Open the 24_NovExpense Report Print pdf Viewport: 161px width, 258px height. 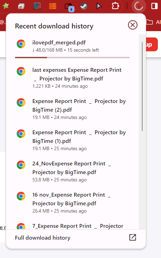click(72, 171)
